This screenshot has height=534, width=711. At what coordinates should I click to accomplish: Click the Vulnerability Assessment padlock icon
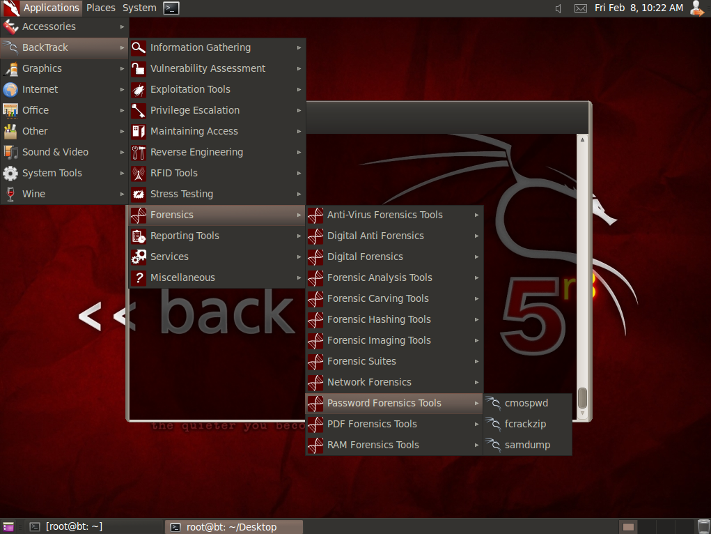[139, 68]
